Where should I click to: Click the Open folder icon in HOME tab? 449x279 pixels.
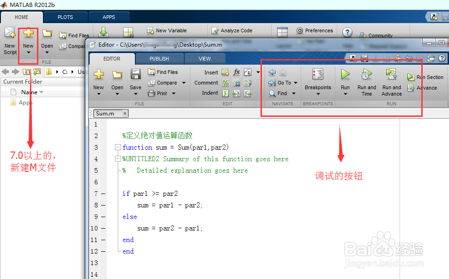(x=47, y=33)
